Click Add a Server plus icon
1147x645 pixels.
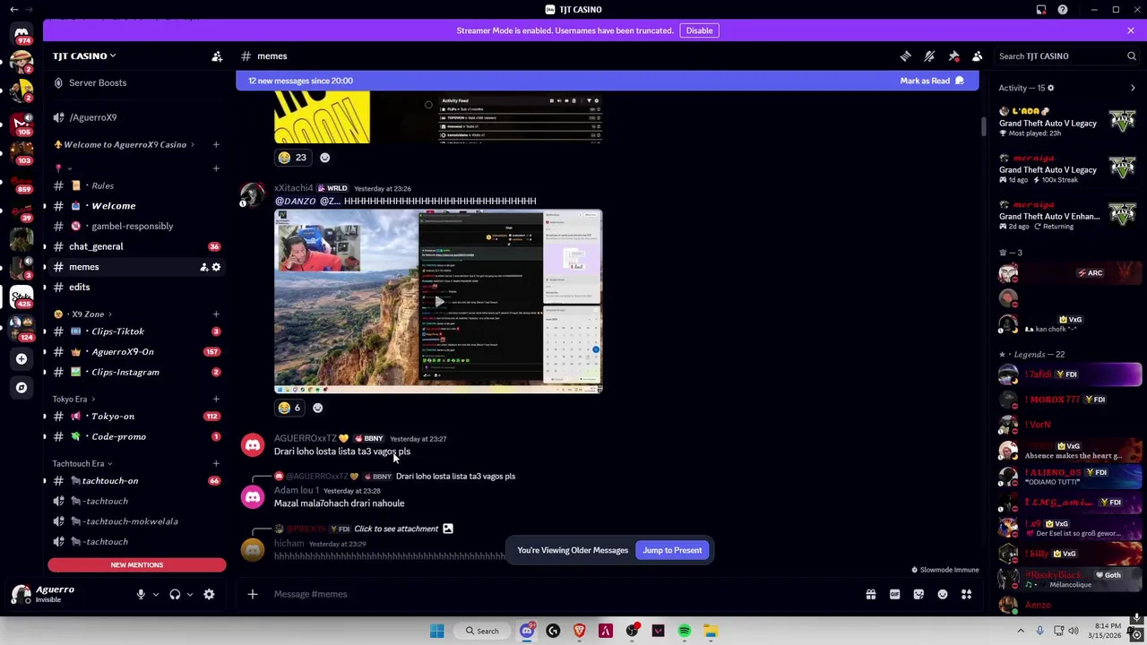click(x=22, y=358)
